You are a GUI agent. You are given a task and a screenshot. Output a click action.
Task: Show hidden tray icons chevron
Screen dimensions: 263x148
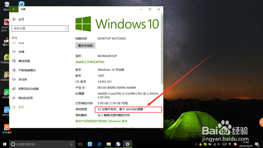pos(196,144)
